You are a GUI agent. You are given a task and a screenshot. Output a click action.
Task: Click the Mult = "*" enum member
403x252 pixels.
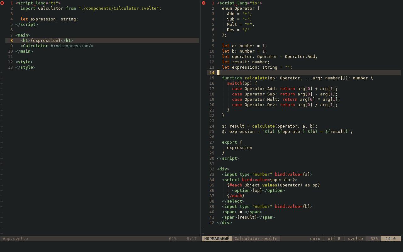click(241, 24)
